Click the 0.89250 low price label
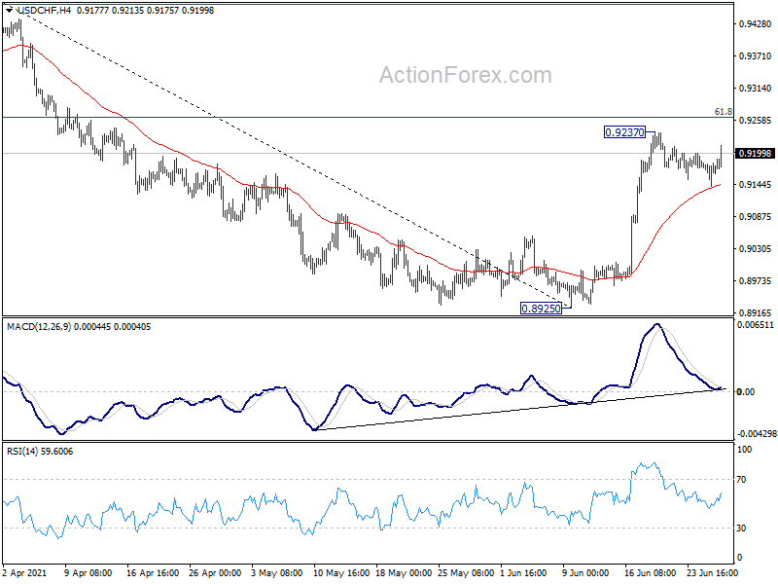The height and width of the screenshot is (584, 778). [541, 309]
